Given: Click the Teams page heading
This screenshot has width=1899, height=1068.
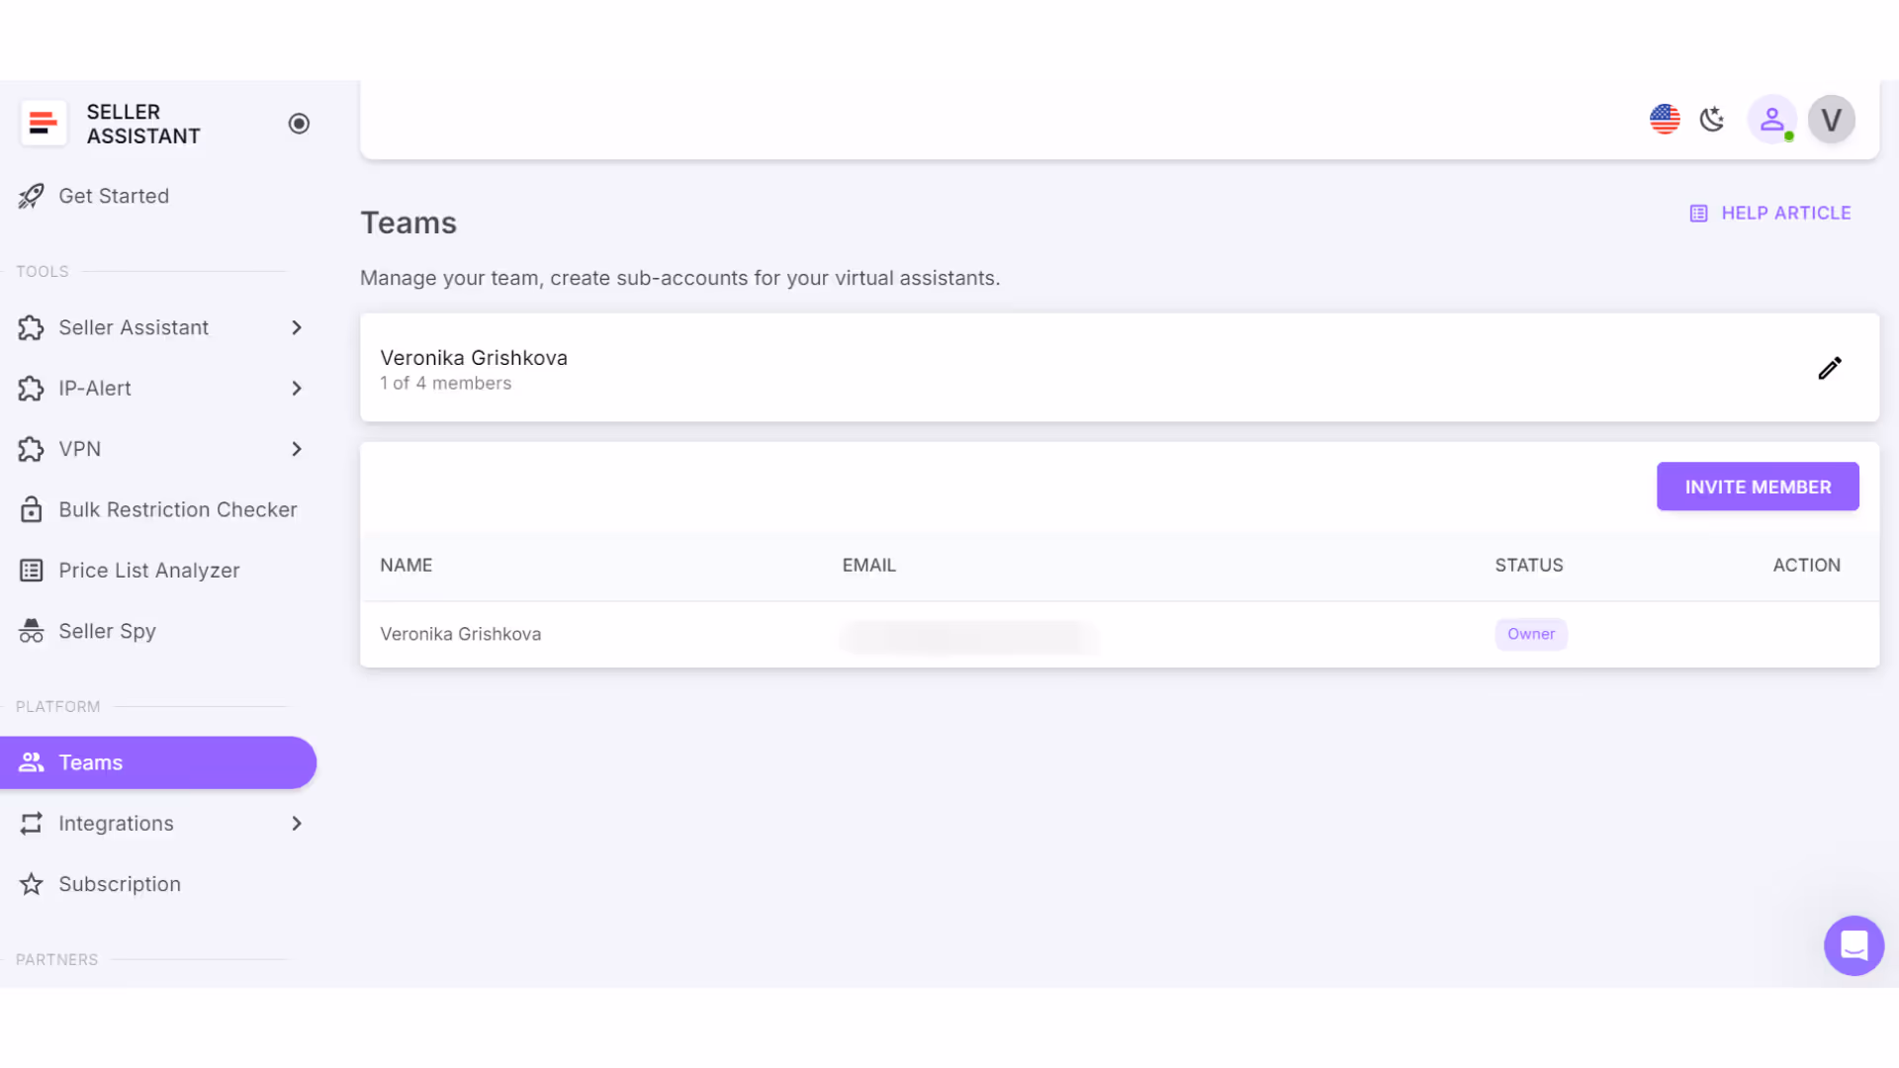Looking at the screenshot, I should [x=408, y=223].
